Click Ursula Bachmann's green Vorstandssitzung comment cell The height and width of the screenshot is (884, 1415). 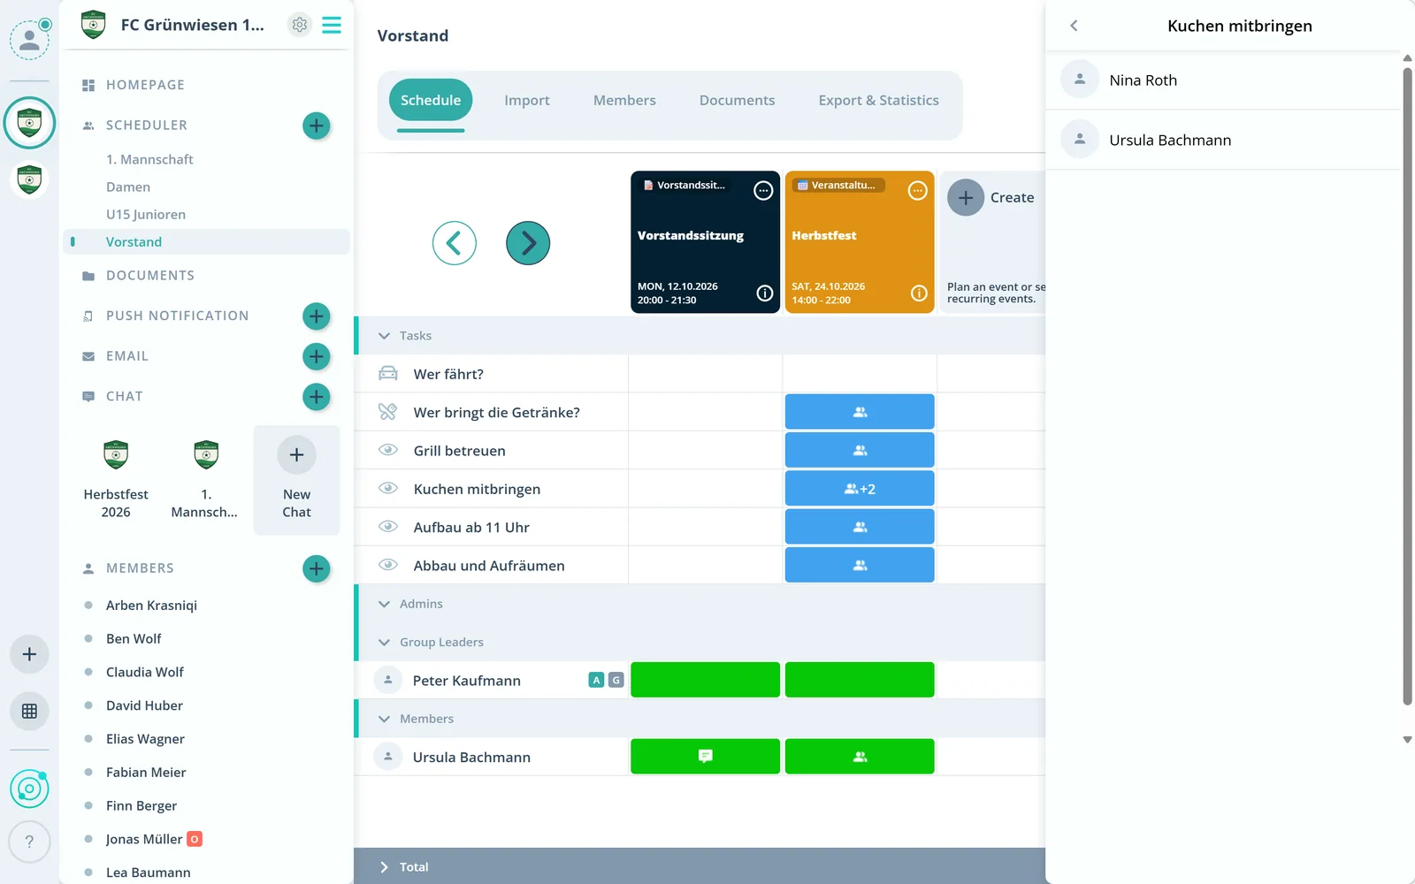click(705, 757)
